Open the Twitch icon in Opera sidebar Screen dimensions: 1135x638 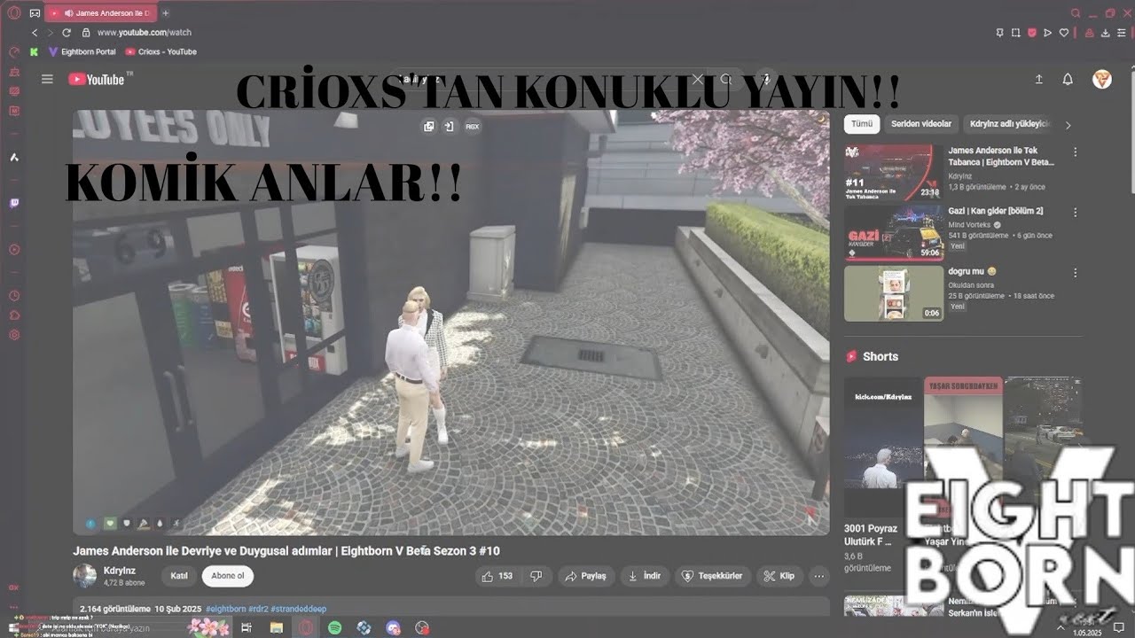click(x=14, y=204)
